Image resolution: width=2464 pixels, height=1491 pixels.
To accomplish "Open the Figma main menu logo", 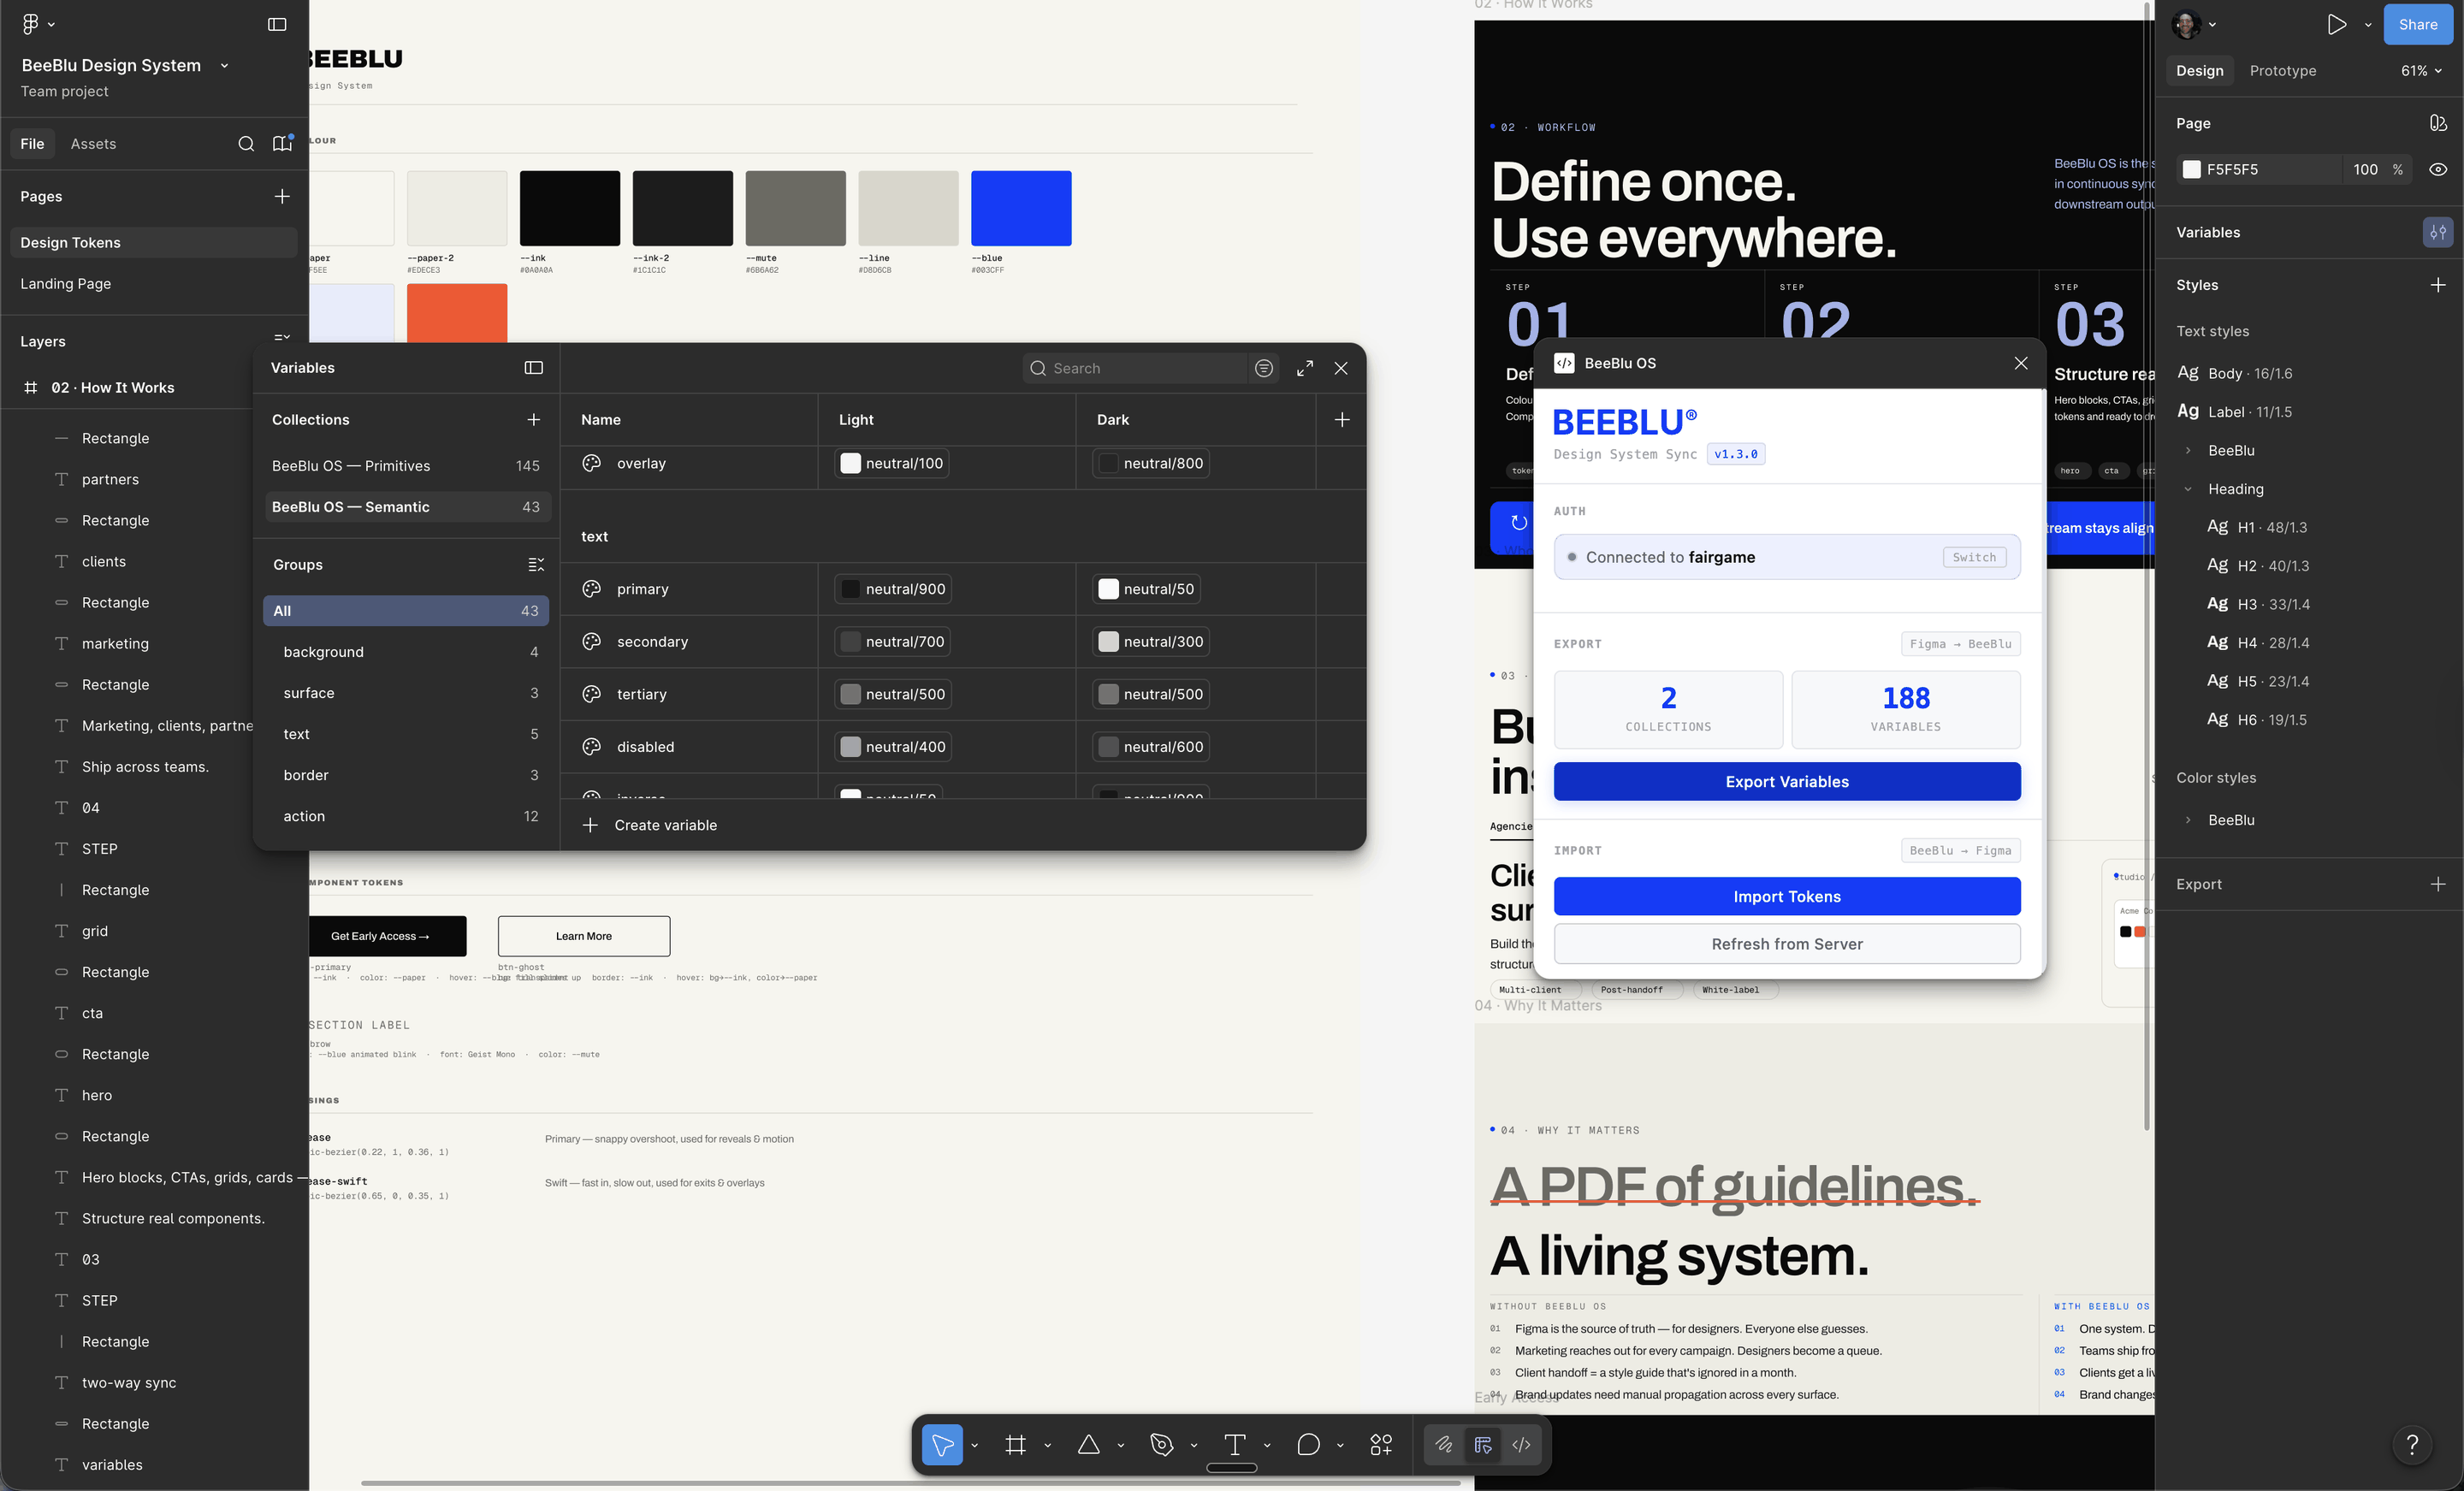I will pyautogui.click(x=30, y=23).
